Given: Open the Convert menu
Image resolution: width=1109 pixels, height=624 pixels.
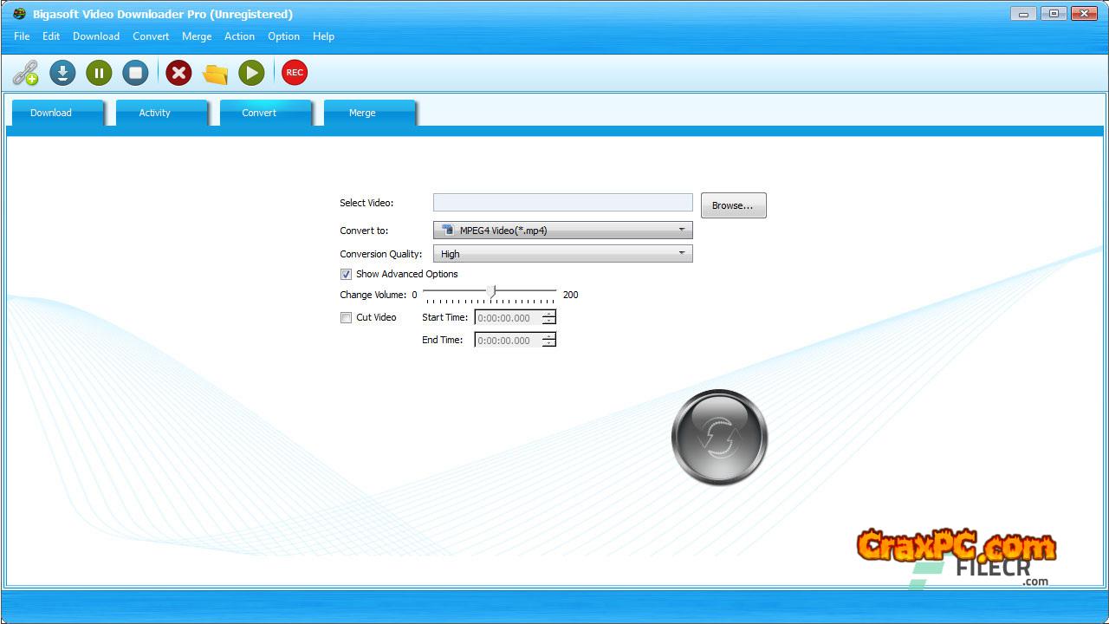Looking at the screenshot, I should click(151, 36).
